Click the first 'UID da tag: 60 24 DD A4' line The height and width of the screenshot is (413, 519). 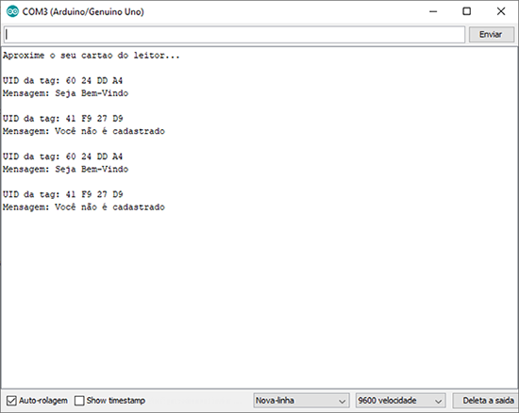[63, 81]
